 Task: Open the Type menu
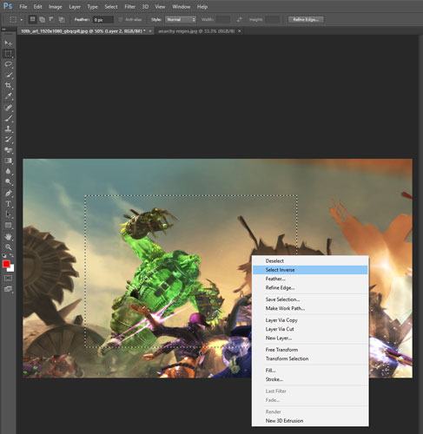pos(92,7)
